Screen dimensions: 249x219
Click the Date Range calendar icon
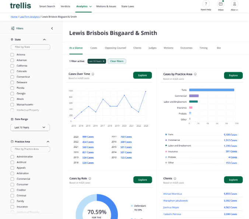pyautogui.click(x=12, y=119)
